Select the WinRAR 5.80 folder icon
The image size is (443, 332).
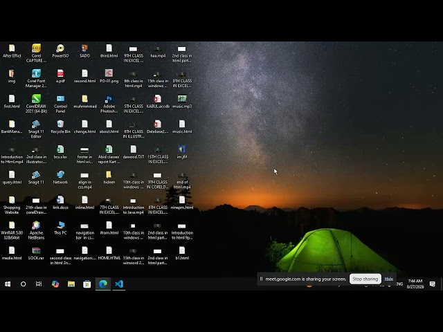pyautogui.click(x=12, y=230)
